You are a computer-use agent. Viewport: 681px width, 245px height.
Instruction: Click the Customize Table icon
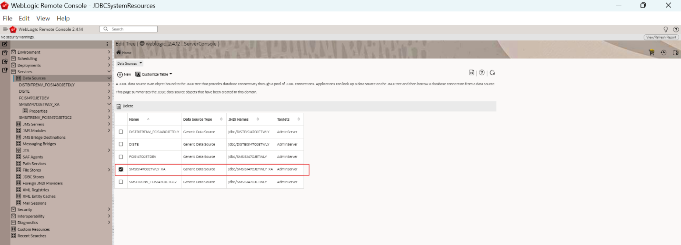[x=138, y=75]
